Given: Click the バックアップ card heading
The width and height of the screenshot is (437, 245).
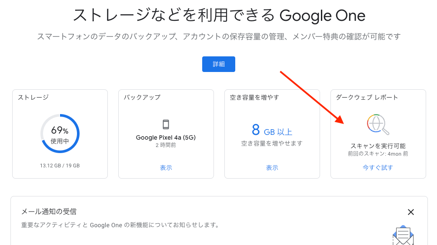Looking at the screenshot, I should [142, 97].
